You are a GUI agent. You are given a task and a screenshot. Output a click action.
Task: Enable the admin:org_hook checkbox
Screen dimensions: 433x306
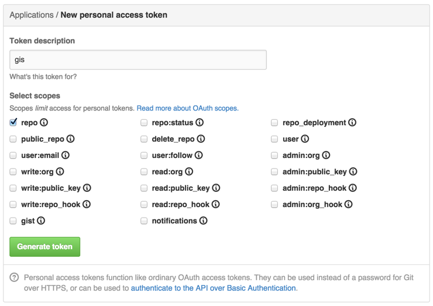click(274, 205)
